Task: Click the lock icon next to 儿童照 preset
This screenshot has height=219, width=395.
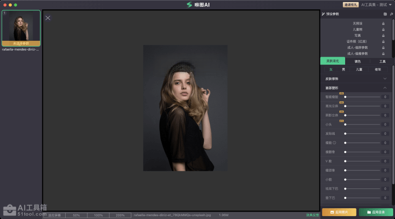Action: click(x=383, y=30)
